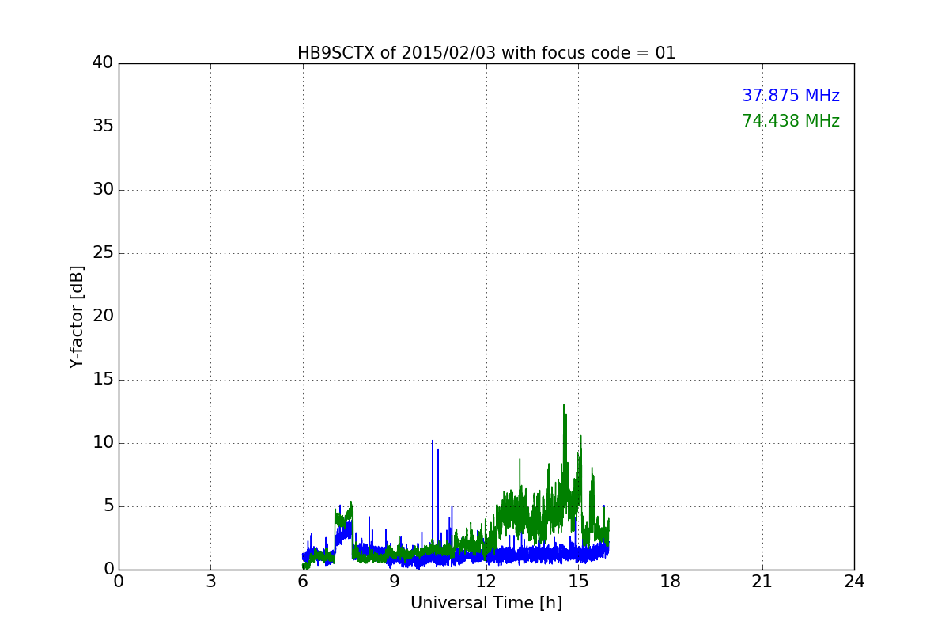Click the y-axis tick label 35
Screen dimensions: 949x633
(x=103, y=127)
